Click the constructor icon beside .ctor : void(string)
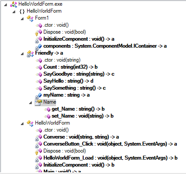Image resolution: width=186 pixels, height=174 pixels. [39, 60]
